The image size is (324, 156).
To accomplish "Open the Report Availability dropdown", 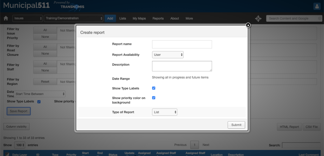I will pos(168,55).
